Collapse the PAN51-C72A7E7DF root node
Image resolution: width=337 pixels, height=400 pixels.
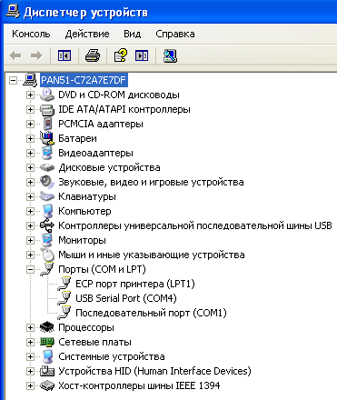pyautogui.click(x=13, y=81)
